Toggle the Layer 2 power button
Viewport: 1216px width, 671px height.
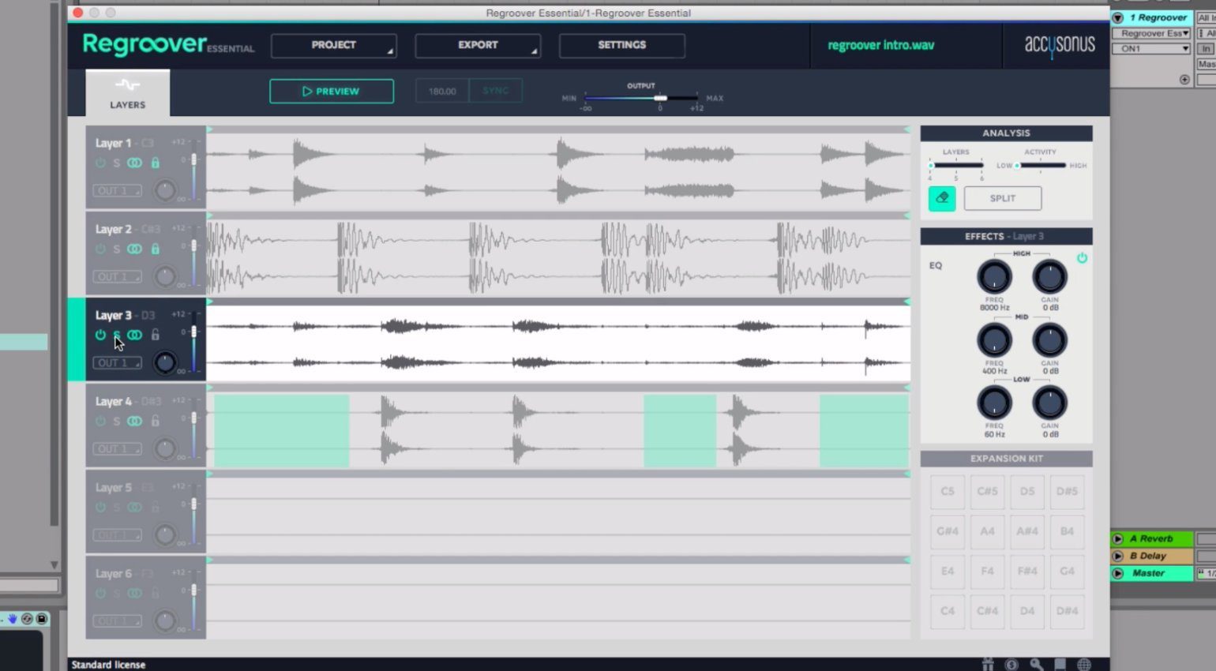click(100, 249)
